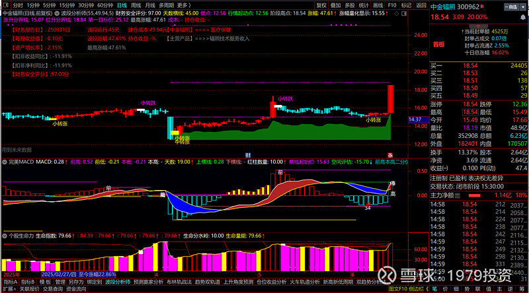Open the dropdown arrow beside 自选

click(x=523, y=7)
